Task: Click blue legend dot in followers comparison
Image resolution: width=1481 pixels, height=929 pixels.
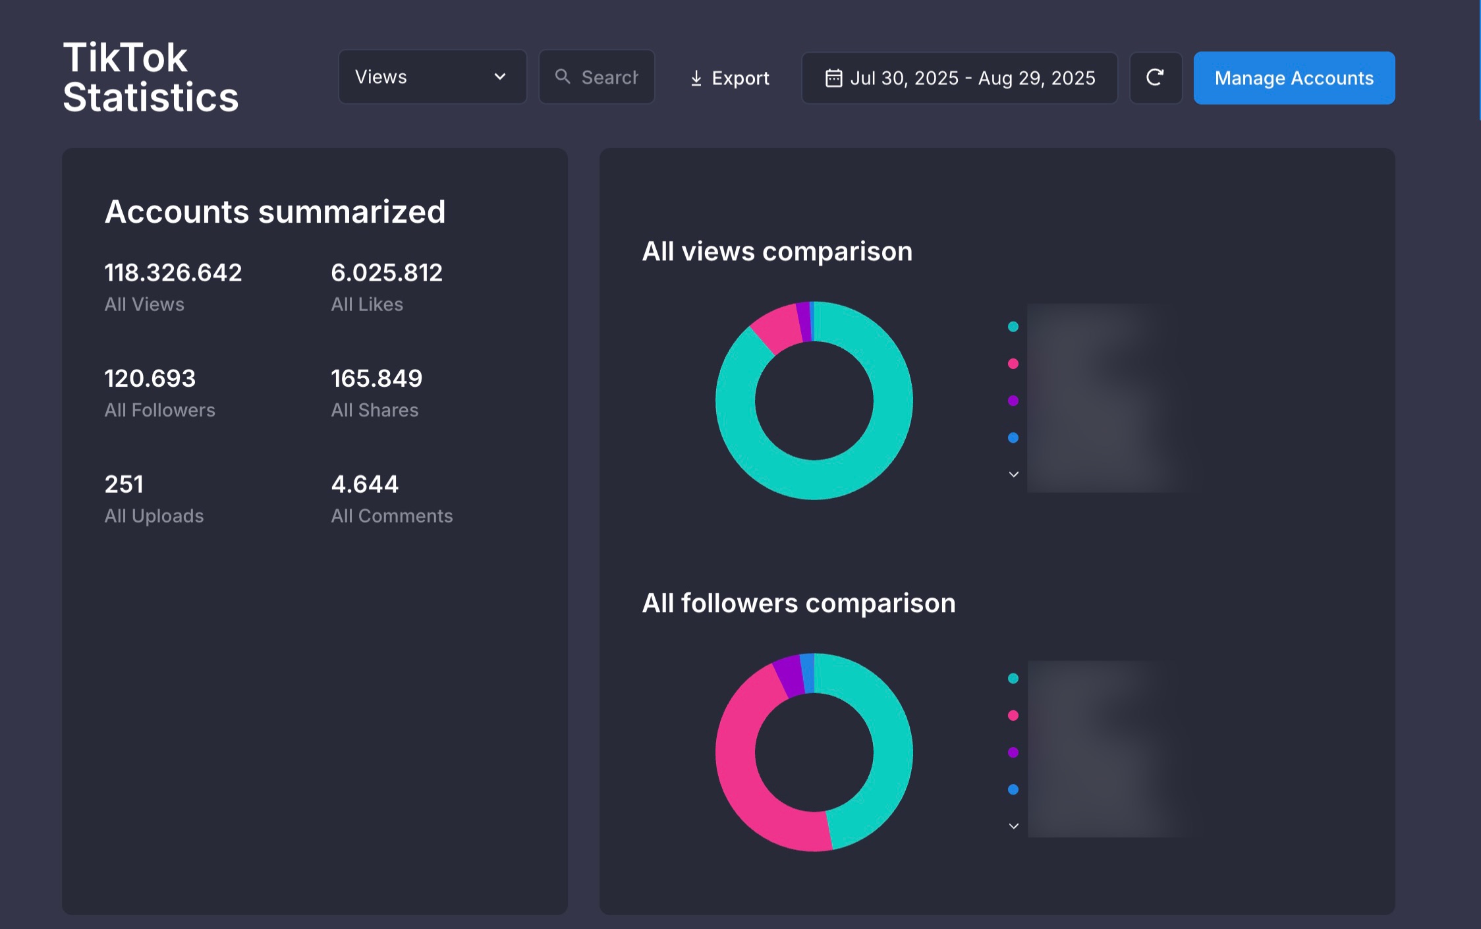Action: point(1013,789)
